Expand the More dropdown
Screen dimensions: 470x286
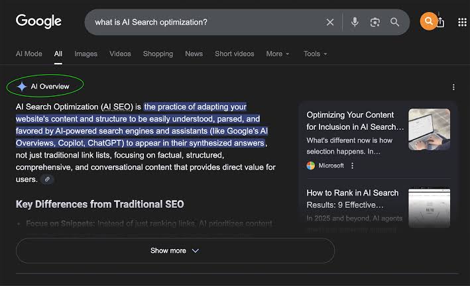(x=278, y=54)
